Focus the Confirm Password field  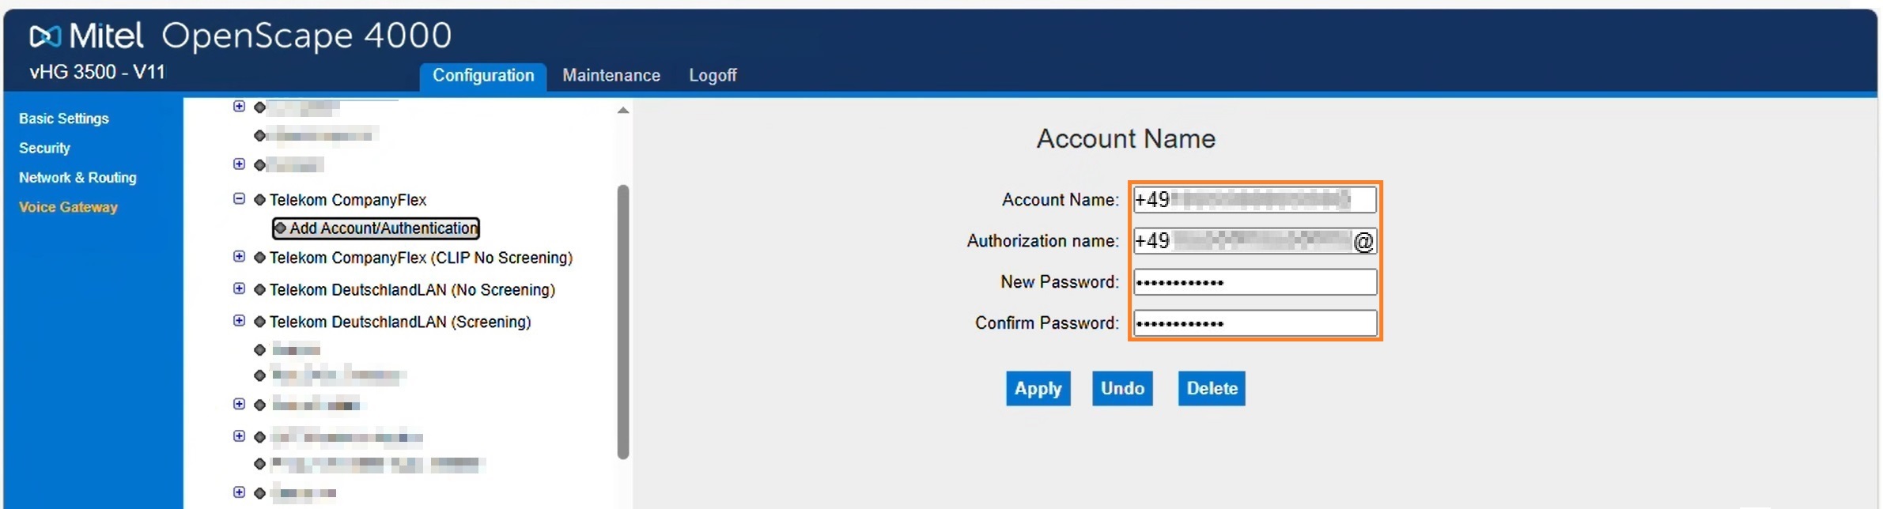tap(1254, 323)
